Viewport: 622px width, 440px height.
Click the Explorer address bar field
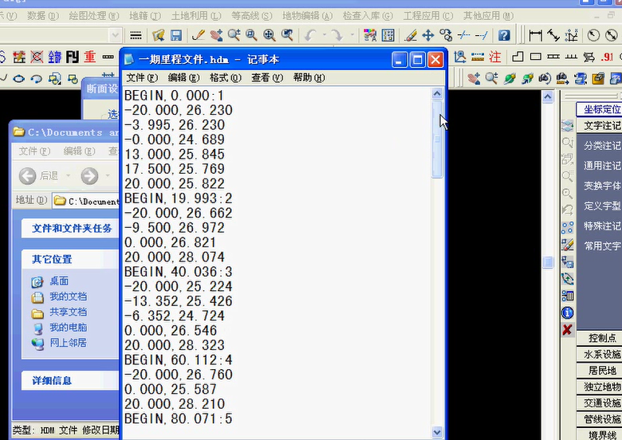[x=86, y=202]
